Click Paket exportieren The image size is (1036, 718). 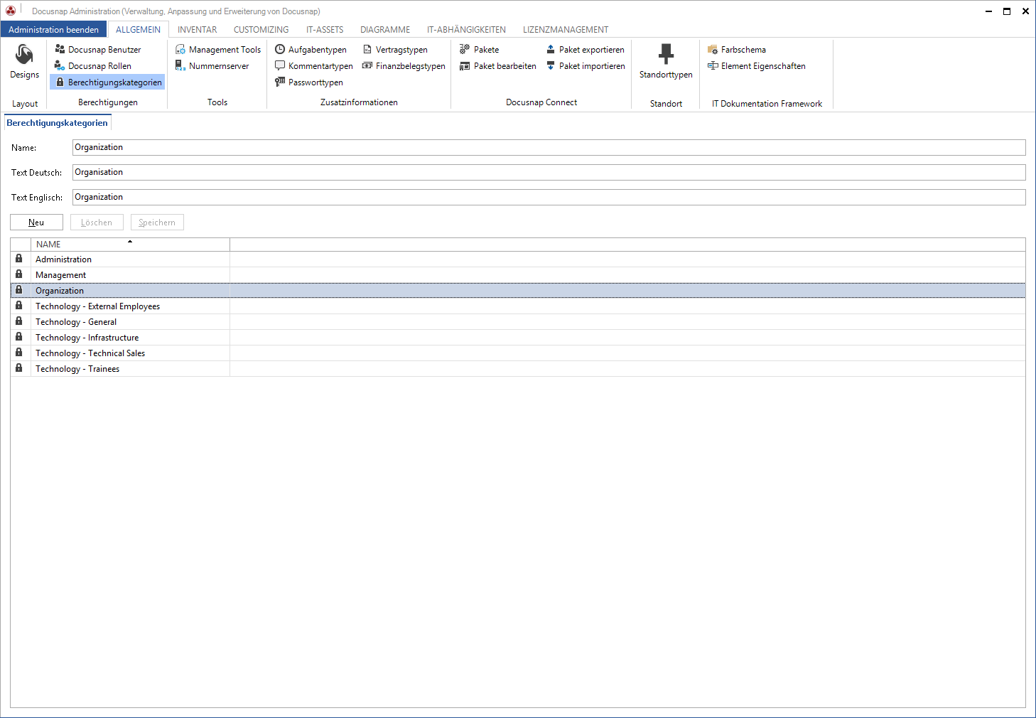[586, 50]
